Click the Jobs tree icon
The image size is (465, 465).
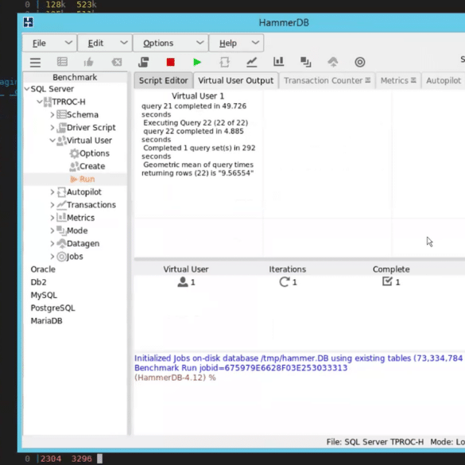click(61, 256)
